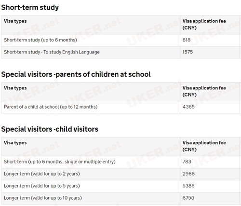Viewport: 241px width, 206px height.
Task: Click the Short-term study heading
Action: tap(30, 8)
